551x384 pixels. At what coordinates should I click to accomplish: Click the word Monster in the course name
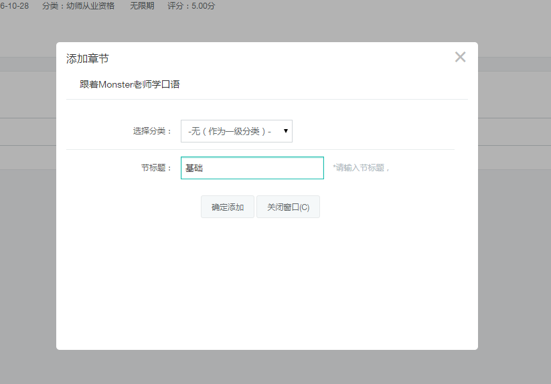(118, 84)
